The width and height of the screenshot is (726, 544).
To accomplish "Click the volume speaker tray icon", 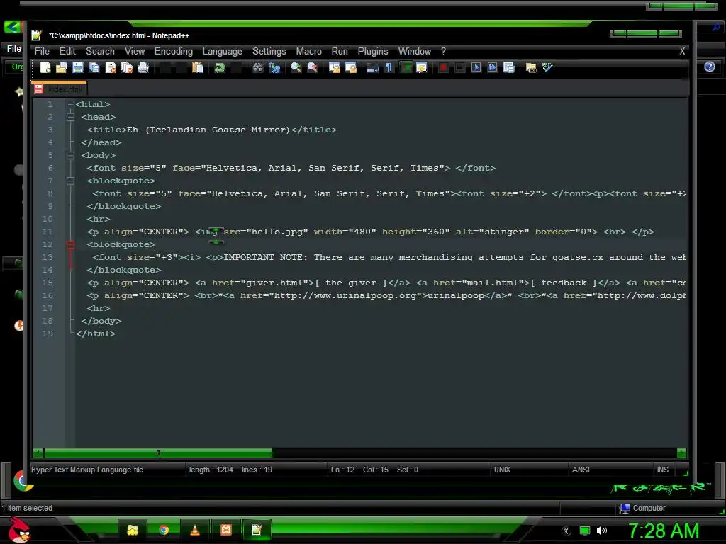I will click(x=601, y=531).
